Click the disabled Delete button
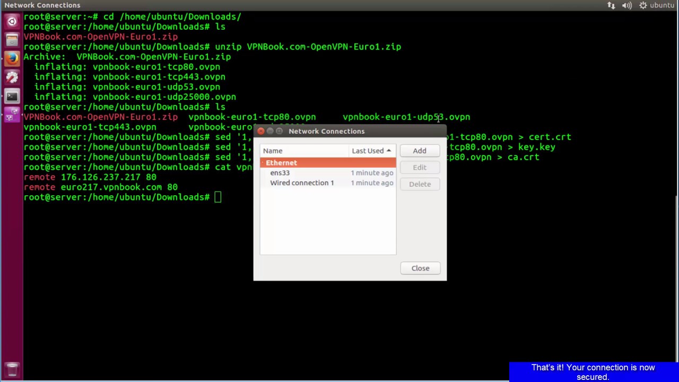 [x=420, y=184]
